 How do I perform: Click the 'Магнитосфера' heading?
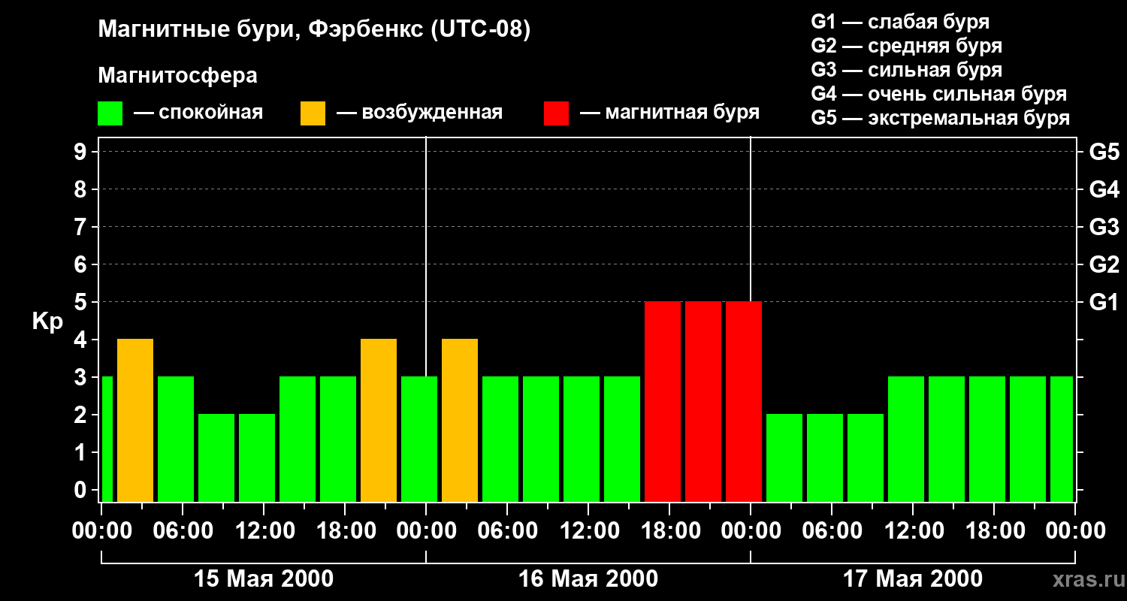(177, 76)
